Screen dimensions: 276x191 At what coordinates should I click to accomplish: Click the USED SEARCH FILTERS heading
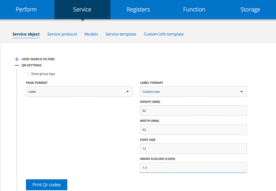pyautogui.click(x=38, y=59)
